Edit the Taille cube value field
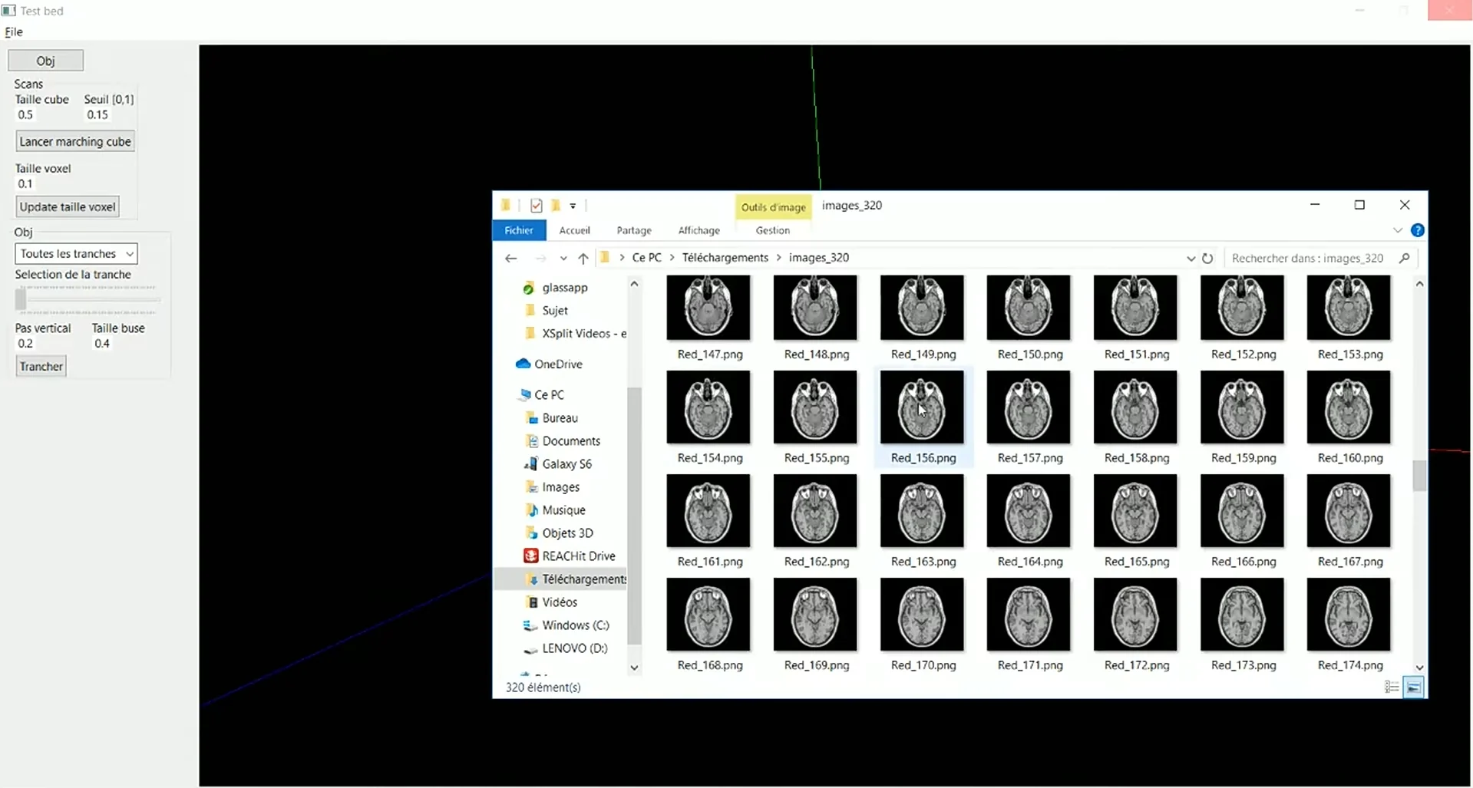1473x788 pixels. click(x=27, y=115)
